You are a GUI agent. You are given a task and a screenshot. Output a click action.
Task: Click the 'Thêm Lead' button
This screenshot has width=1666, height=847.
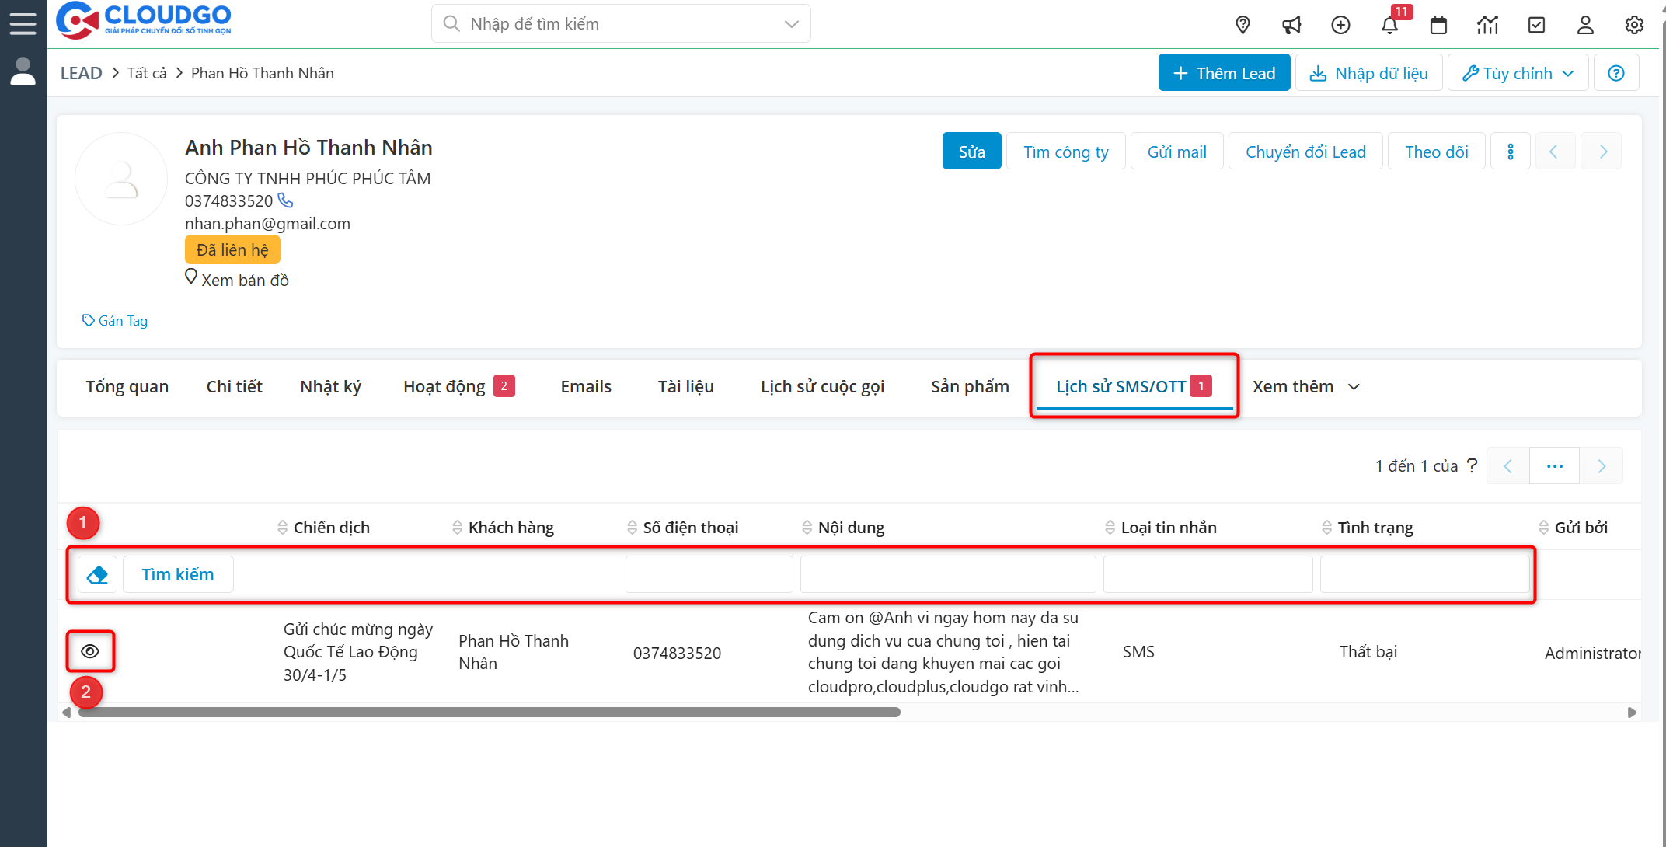point(1224,72)
